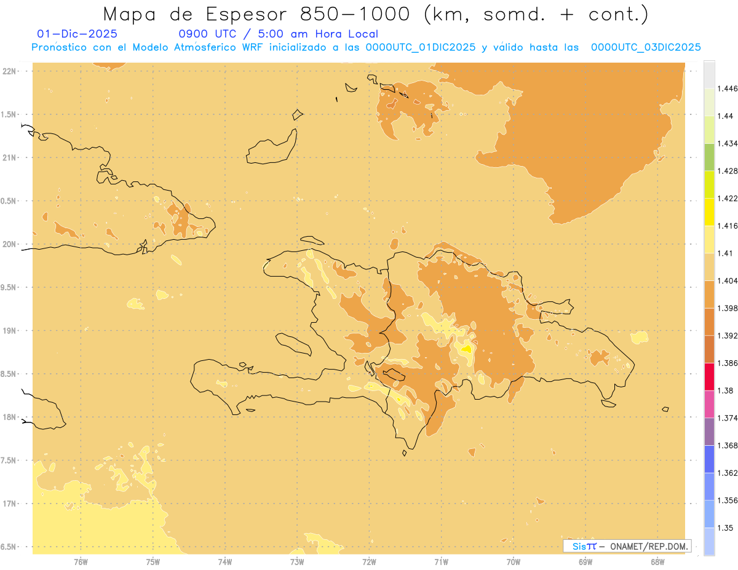Pick the bright yellow segment between 1.416 and 1.422
Viewport: 738px width, 570px height.
pyautogui.click(x=709, y=212)
